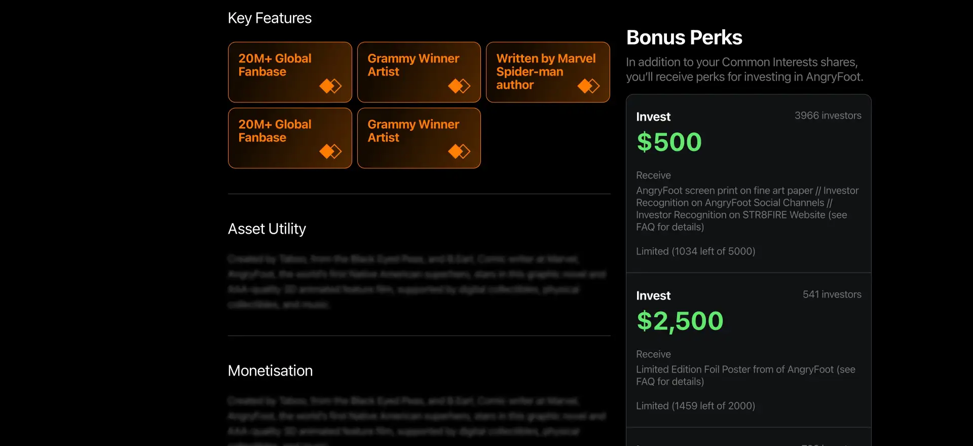Click diamond icon on second-row 20M+ Global Fanbase card
Viewport: 973px width, 446px height.
pyautogui.click(x=330, y=152)
